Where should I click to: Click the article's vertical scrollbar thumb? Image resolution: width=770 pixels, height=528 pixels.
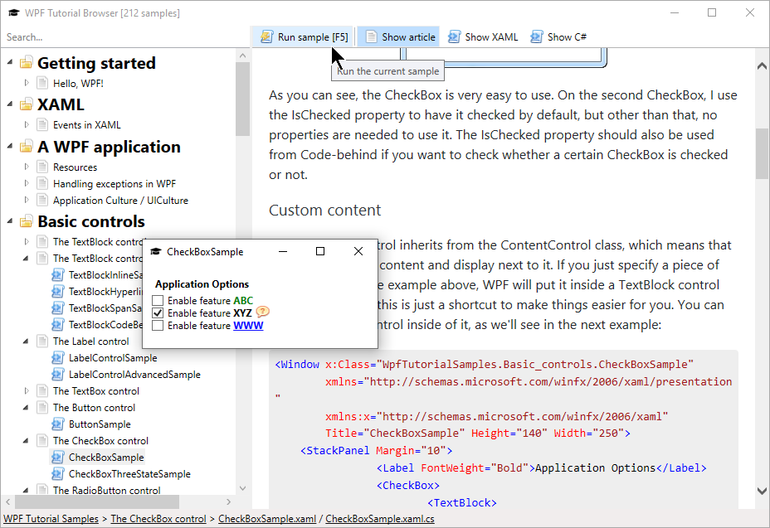tap(762, 153)
